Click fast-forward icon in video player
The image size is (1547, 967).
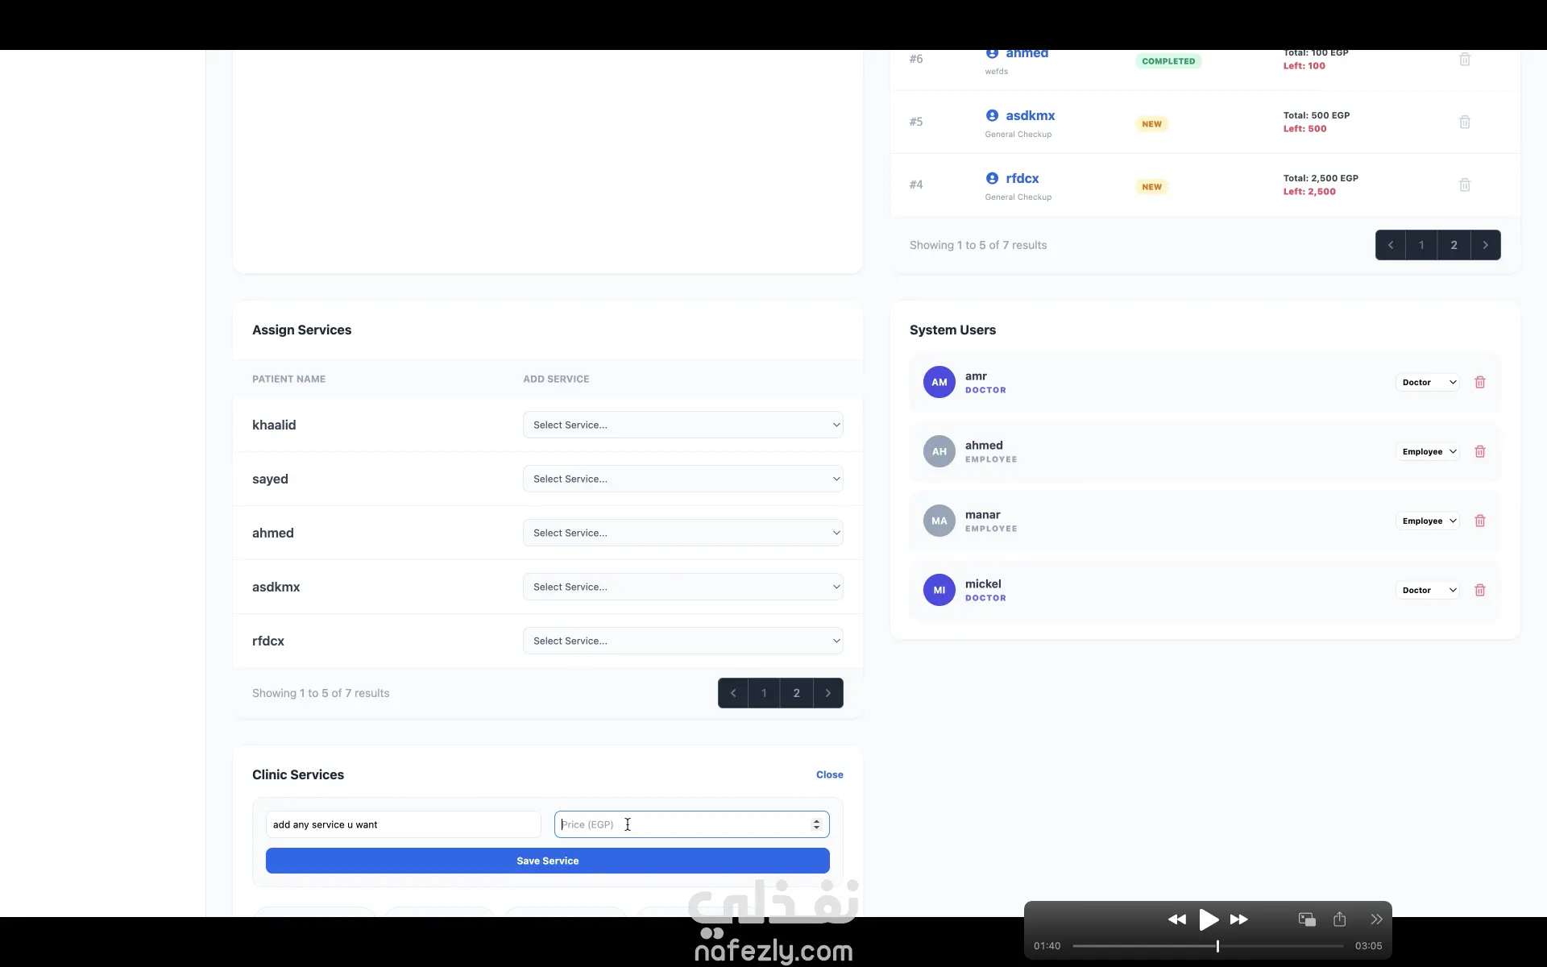click(x=1239, y=919)
